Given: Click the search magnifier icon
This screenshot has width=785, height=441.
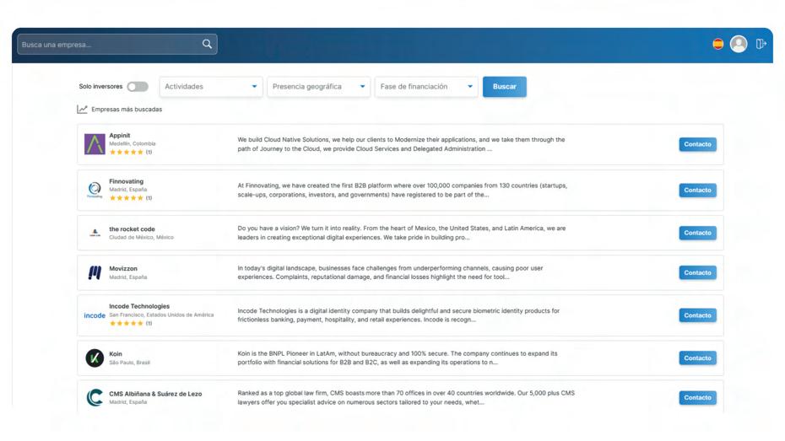Looking at the screenshot, I should coord(207,44).
